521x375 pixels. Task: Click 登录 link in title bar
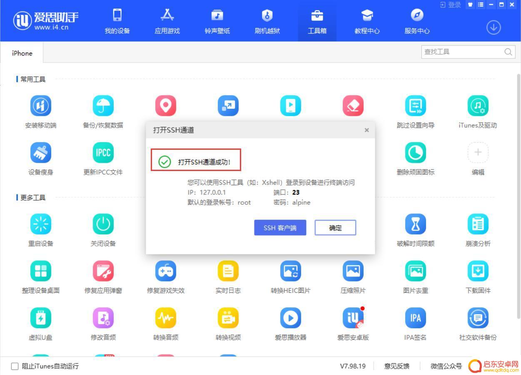point(451,5)
